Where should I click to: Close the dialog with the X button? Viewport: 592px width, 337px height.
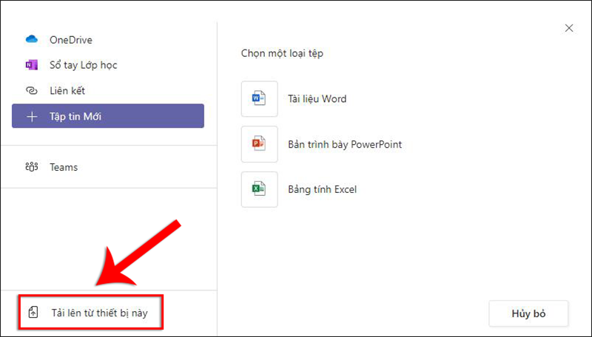click(568, 28)
